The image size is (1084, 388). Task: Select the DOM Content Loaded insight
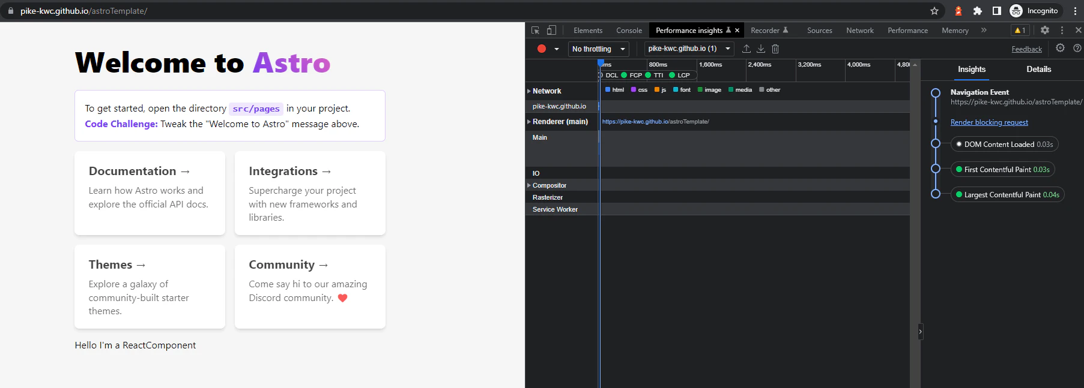click(1005, 145)
